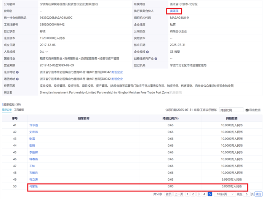Image resolution: width=264 pixels, height=199 pixels.
Task: Switch to the 最新公示 tab
Action: coord(7,110)
